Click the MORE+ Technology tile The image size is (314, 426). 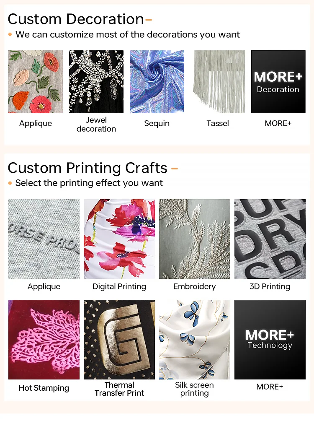[x=270, y=340]
